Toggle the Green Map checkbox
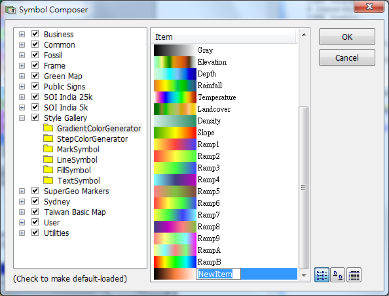 [35, 76]
